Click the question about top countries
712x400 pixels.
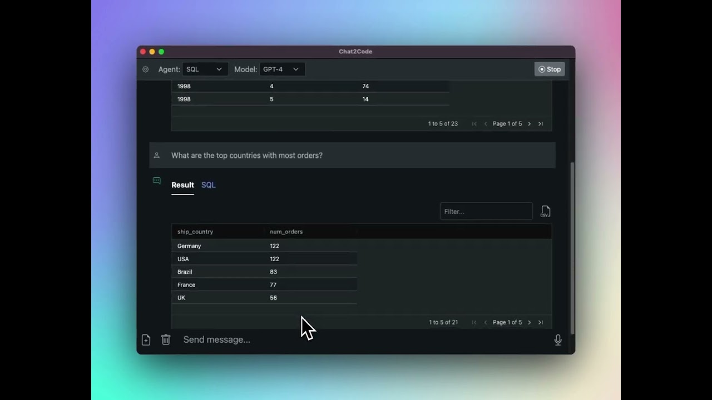tap(247, 156)
